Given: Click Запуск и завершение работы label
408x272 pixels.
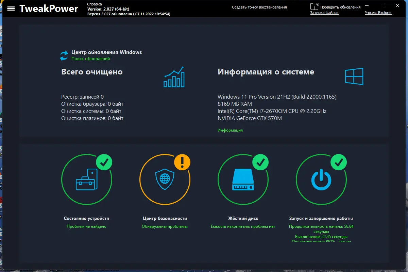Looking at the screenshot, I should (321, 218).
